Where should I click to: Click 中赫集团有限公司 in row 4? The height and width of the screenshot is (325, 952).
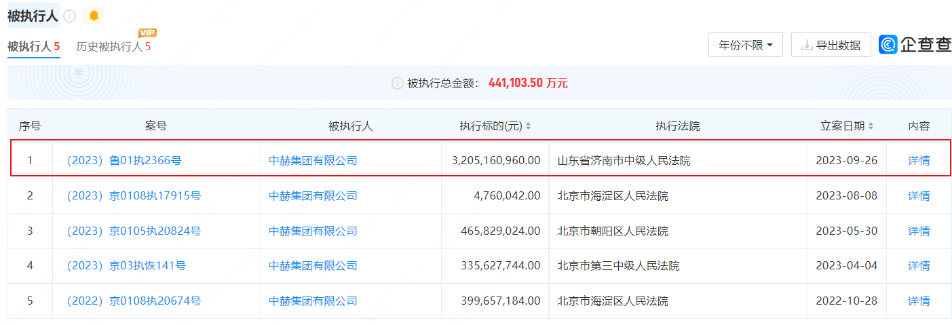click(313, 266)
